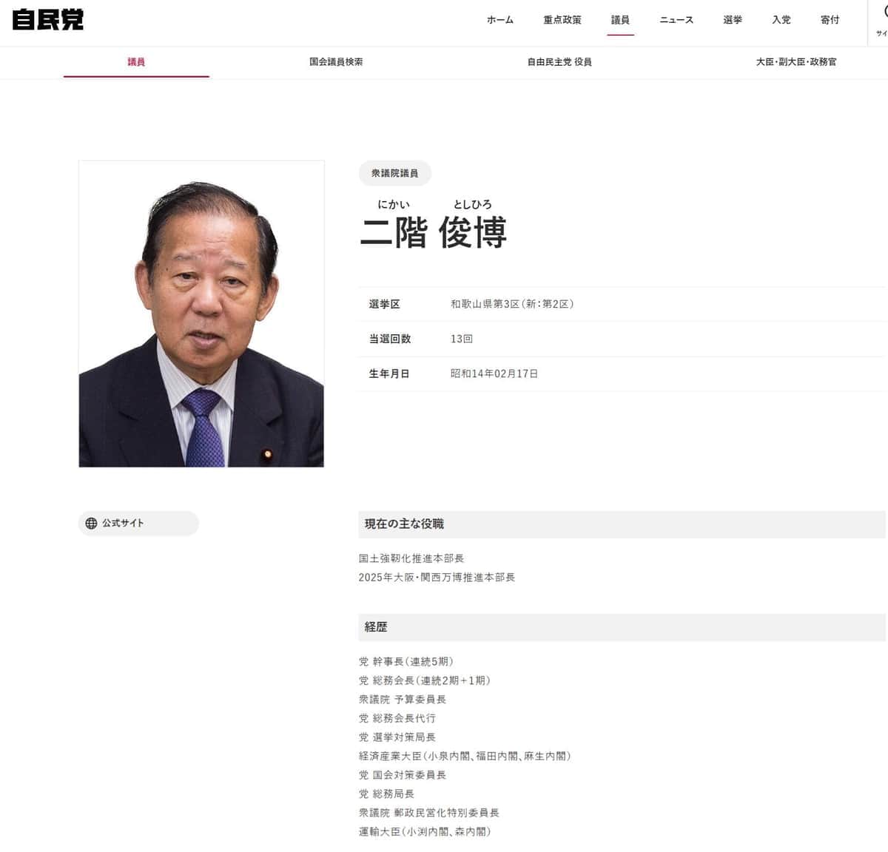Open the 国会議員検索 tab
The width and height of the screenshot is (888, 852).
(335, 62)
